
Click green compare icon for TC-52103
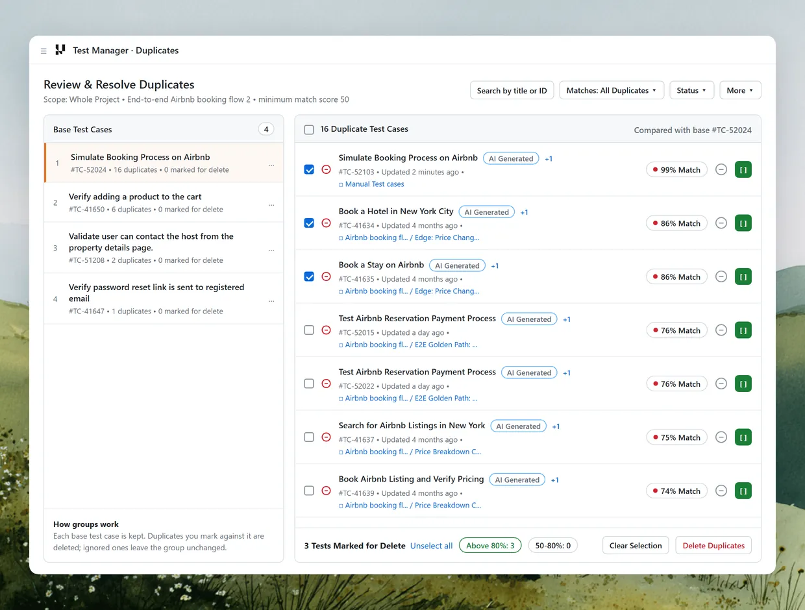pyautogui.click(x=743, y=169)
